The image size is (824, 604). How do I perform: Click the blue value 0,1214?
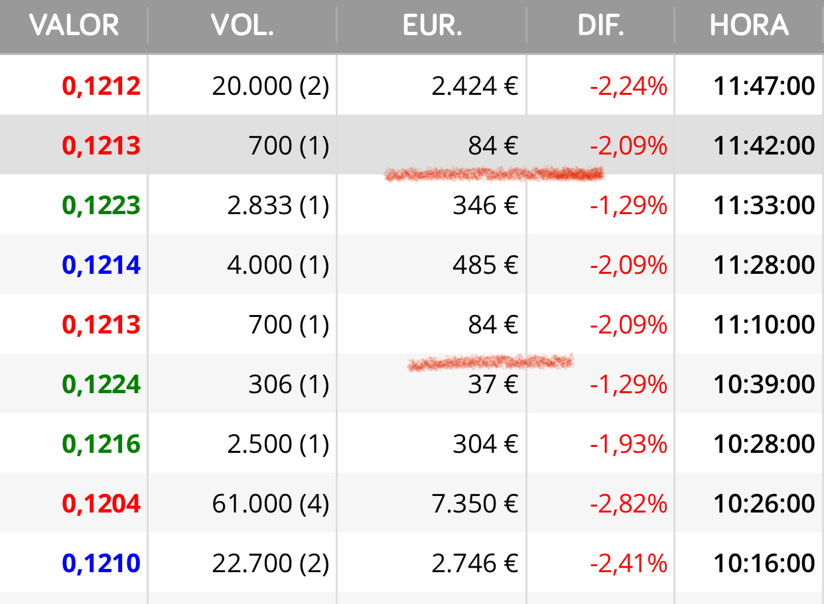click(x=102, y=265)
